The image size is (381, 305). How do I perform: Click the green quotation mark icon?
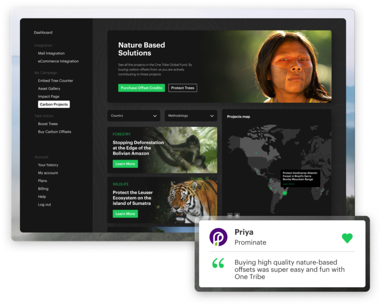[218, 263]
